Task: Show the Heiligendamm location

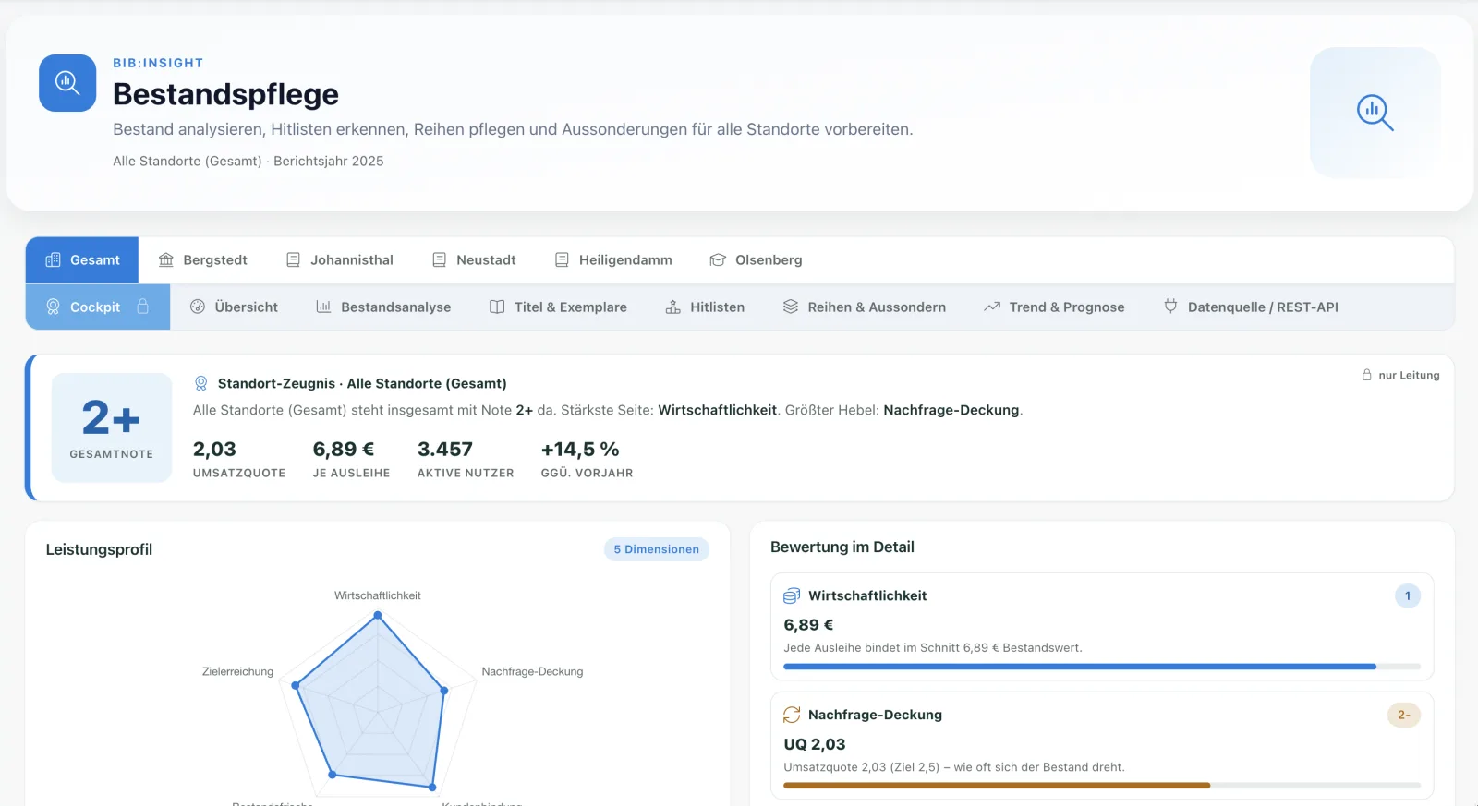Action: (613, 260)
